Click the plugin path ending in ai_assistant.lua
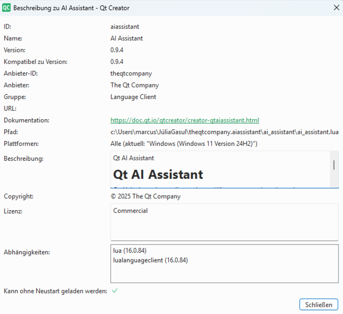The image size is (343, 314). pos(224,132)
